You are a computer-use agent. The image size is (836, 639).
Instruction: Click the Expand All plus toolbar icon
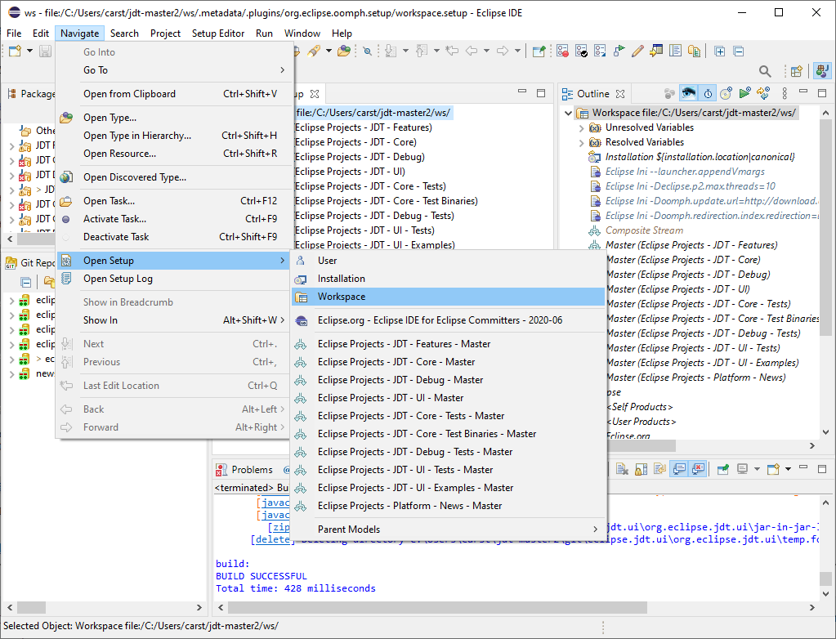(x=719, y=51)
